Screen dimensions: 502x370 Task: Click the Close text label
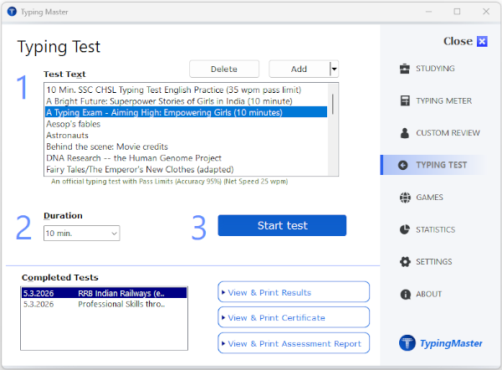click(x=458, y=41)
